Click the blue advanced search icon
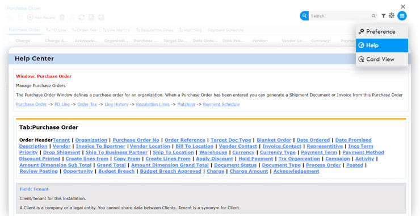Viewport: 420px width, 216px height. coord(304,16)
